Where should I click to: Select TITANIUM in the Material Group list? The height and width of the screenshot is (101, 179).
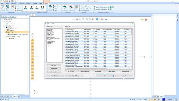(x=49, y=44)
